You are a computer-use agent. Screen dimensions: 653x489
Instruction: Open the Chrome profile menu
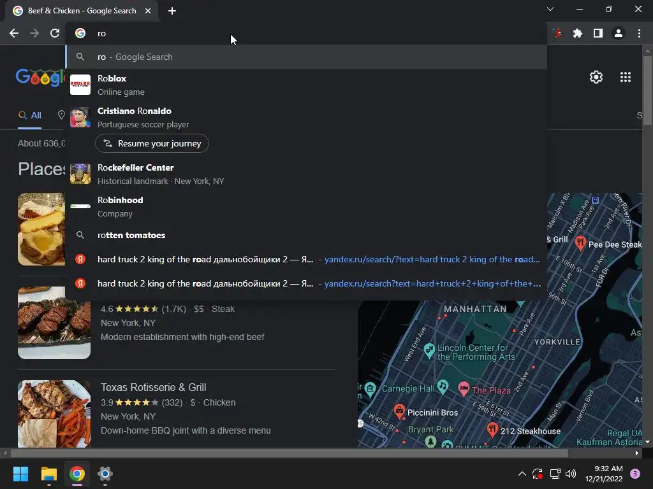(619, 33)
